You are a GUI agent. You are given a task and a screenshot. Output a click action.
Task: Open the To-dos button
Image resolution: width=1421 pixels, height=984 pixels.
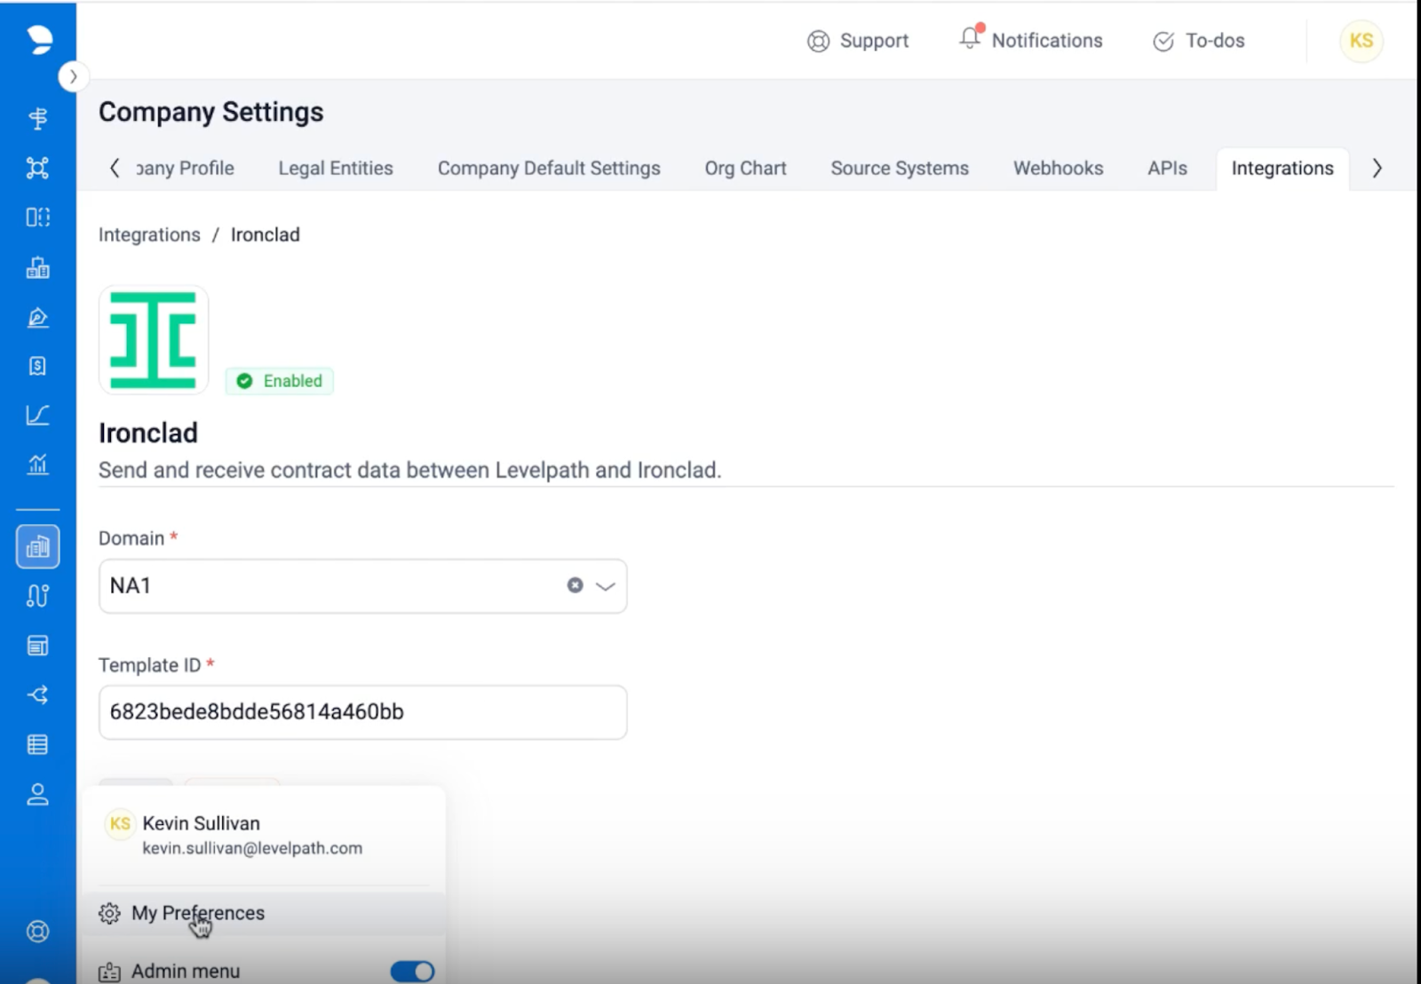1199,41
